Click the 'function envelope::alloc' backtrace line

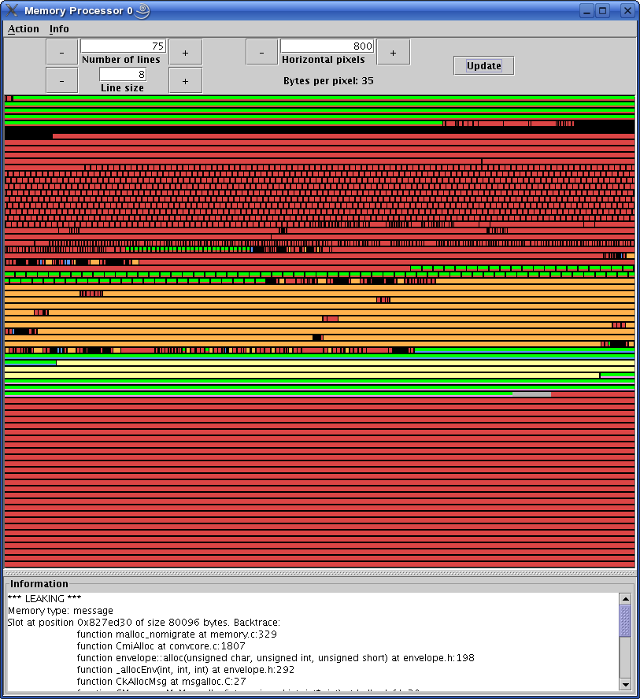tap(276, 658)
